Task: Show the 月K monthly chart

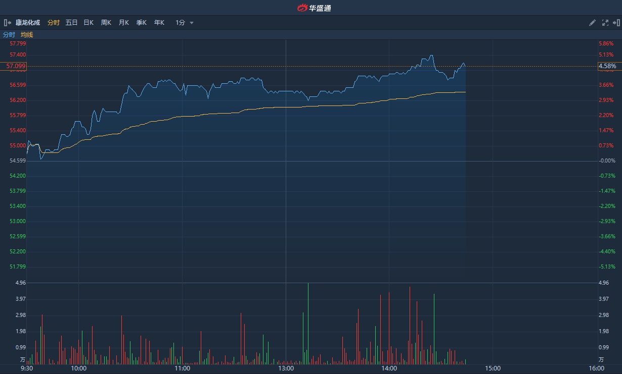Action: 123,23
